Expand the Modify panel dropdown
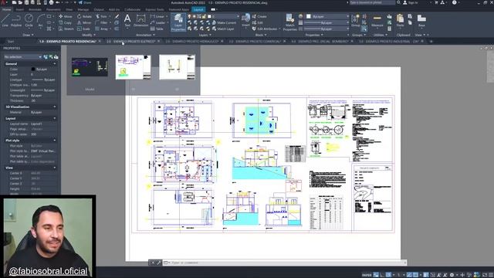Image resolution: width=494 pixels, height=278 pixels. 89,35
